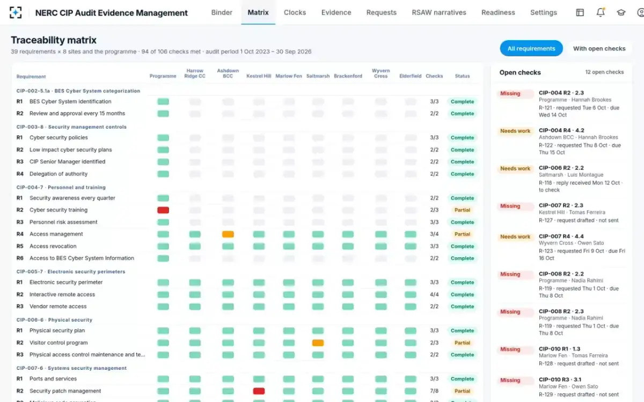Click group header CIP-004-7 Personnel and training

click(61, 187)
